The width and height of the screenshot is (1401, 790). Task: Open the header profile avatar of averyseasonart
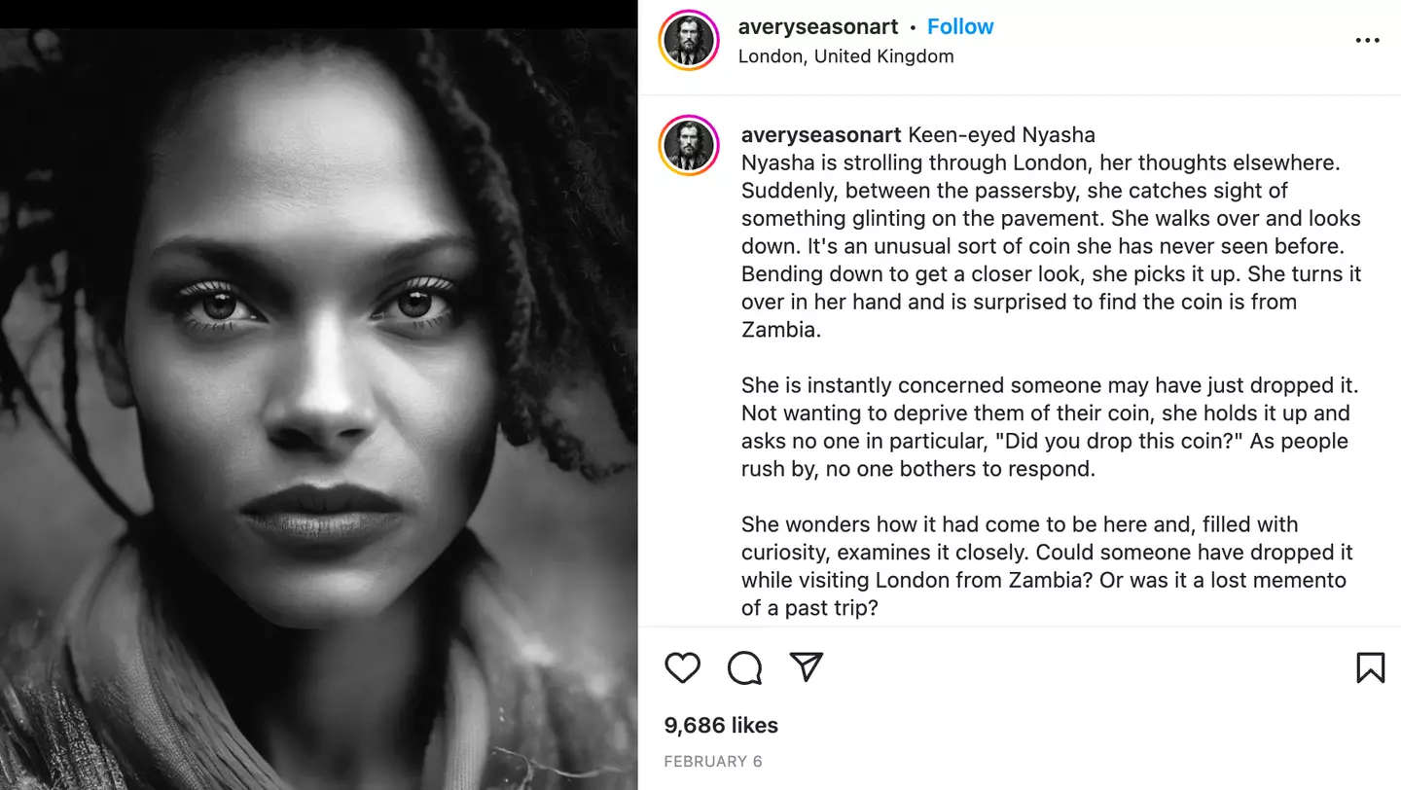click(x=689, y=41)
